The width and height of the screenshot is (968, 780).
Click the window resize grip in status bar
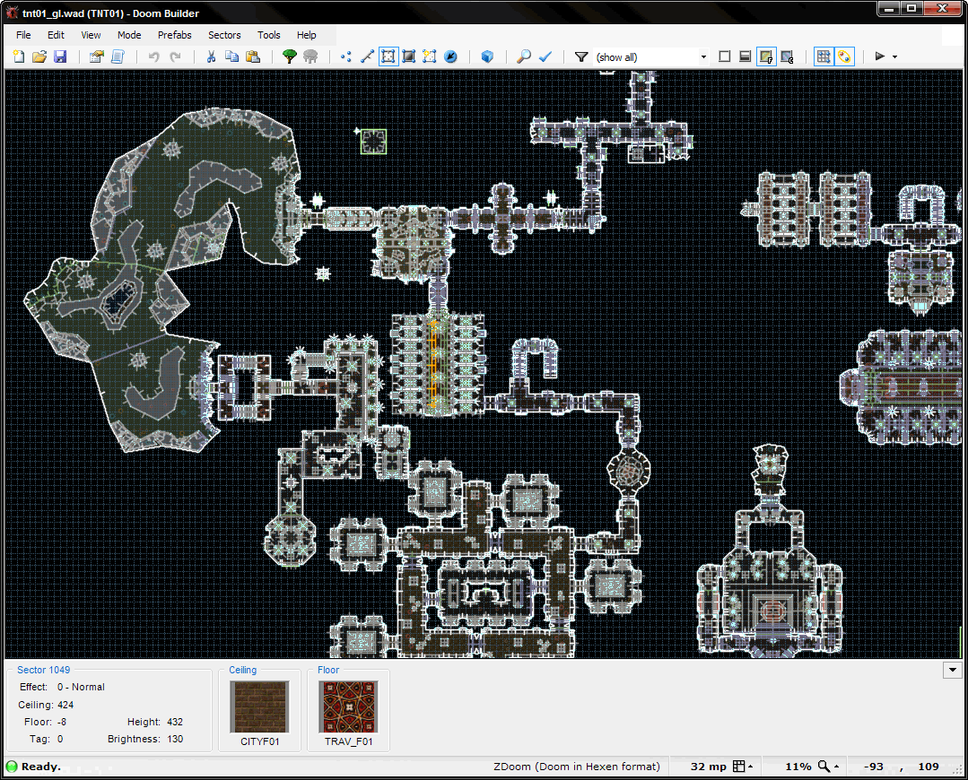point(957,769)
